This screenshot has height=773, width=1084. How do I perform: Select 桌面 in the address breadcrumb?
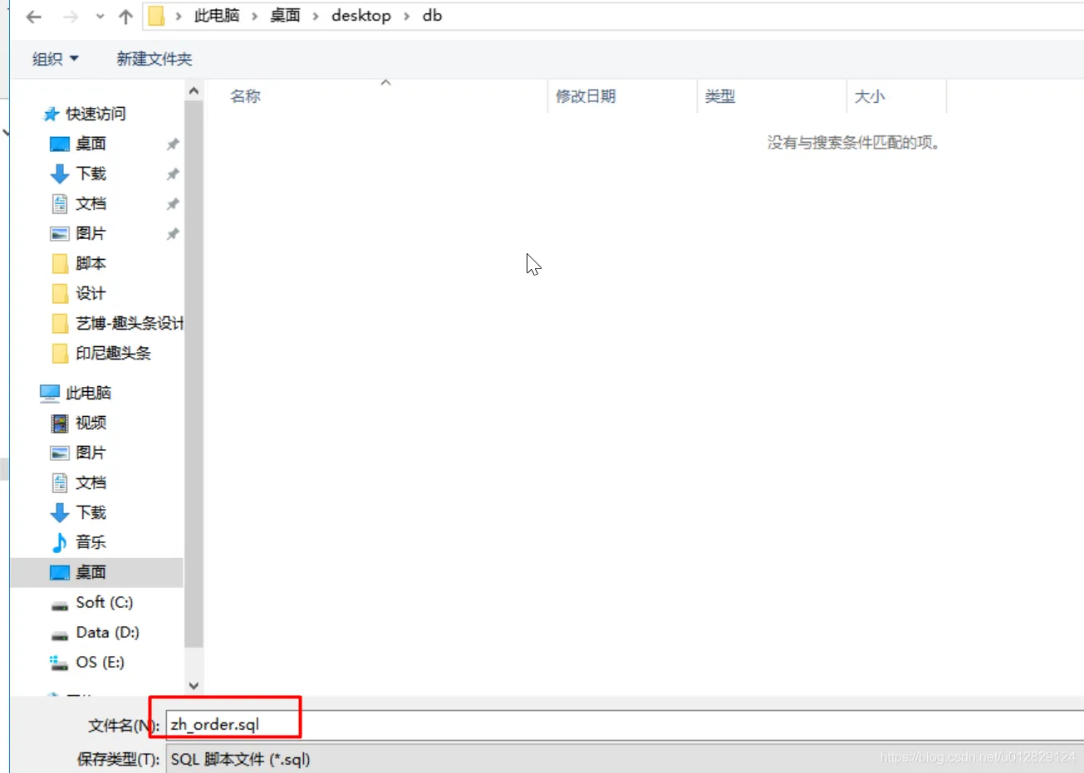[x=285, y=16]
